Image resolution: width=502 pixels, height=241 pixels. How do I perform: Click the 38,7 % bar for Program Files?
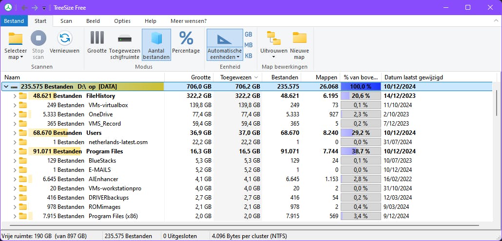click(361, 151)
